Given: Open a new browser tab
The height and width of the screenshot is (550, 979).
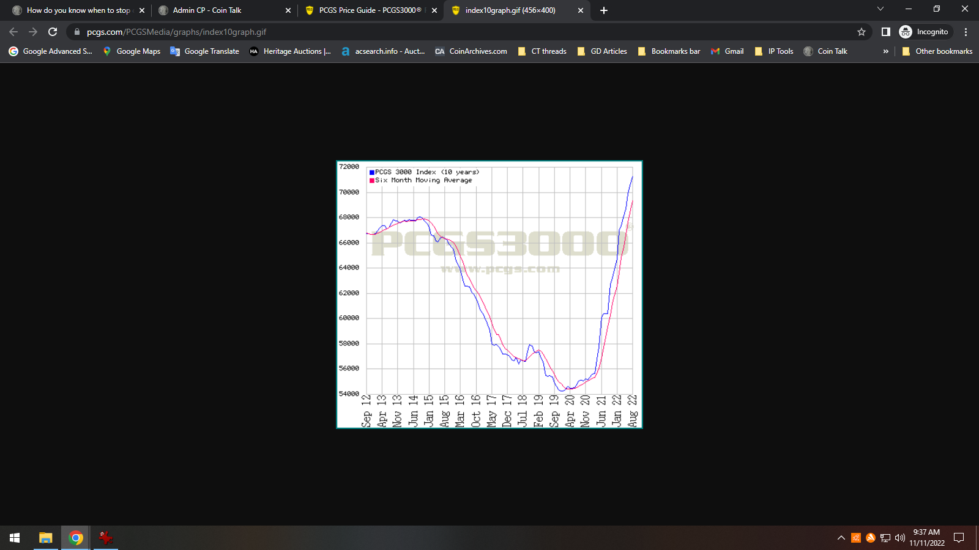Looking at the screenshot, I should pyautogui.click(x=604, y=10).
